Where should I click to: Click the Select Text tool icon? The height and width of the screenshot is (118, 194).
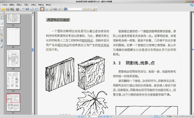[51, 9]
